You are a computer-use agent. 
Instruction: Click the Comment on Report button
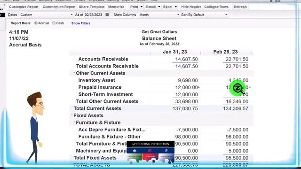(x=59, y=7)
